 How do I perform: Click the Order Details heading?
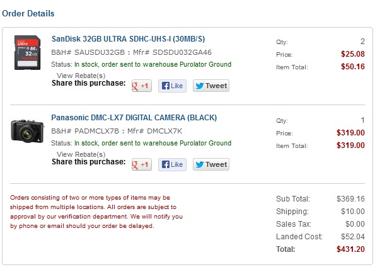pyautogui.click(x=28, y=13)
